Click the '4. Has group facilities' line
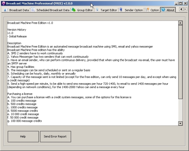 tap(21, 67)
